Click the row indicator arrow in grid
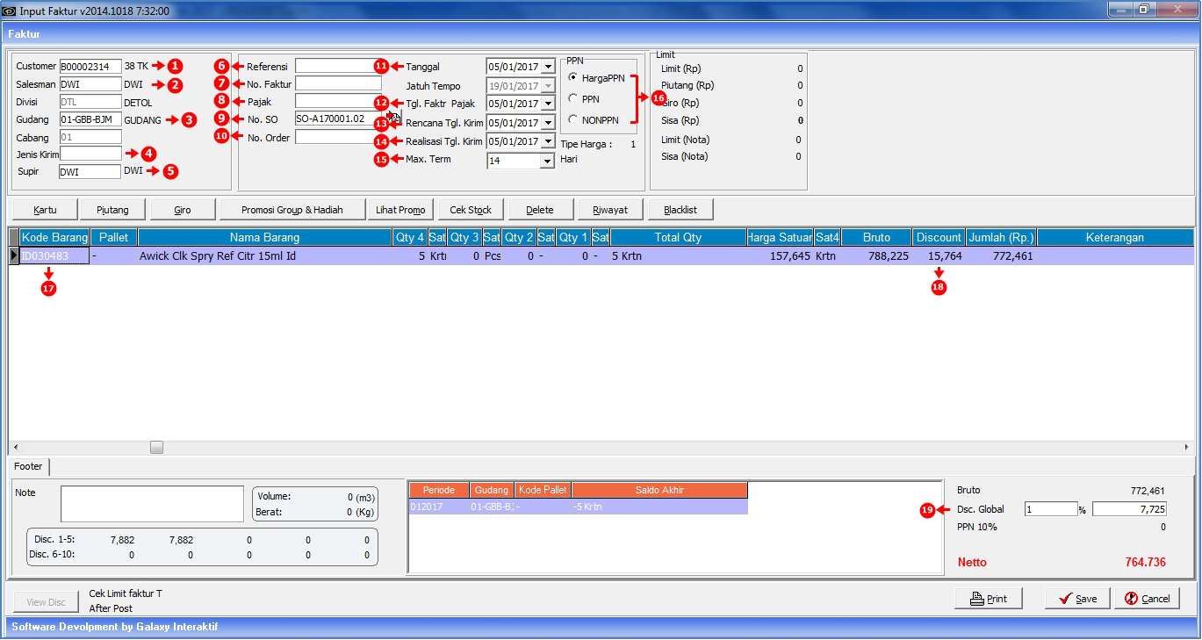1202x640 pixels. 13,256
